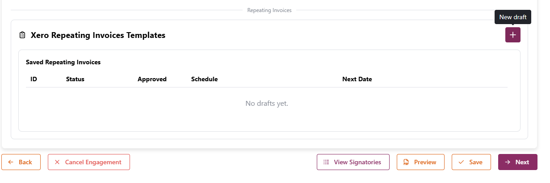Screen dimensions: 550x183
Task: Click the Next Date column header
Action: point(357,79)
